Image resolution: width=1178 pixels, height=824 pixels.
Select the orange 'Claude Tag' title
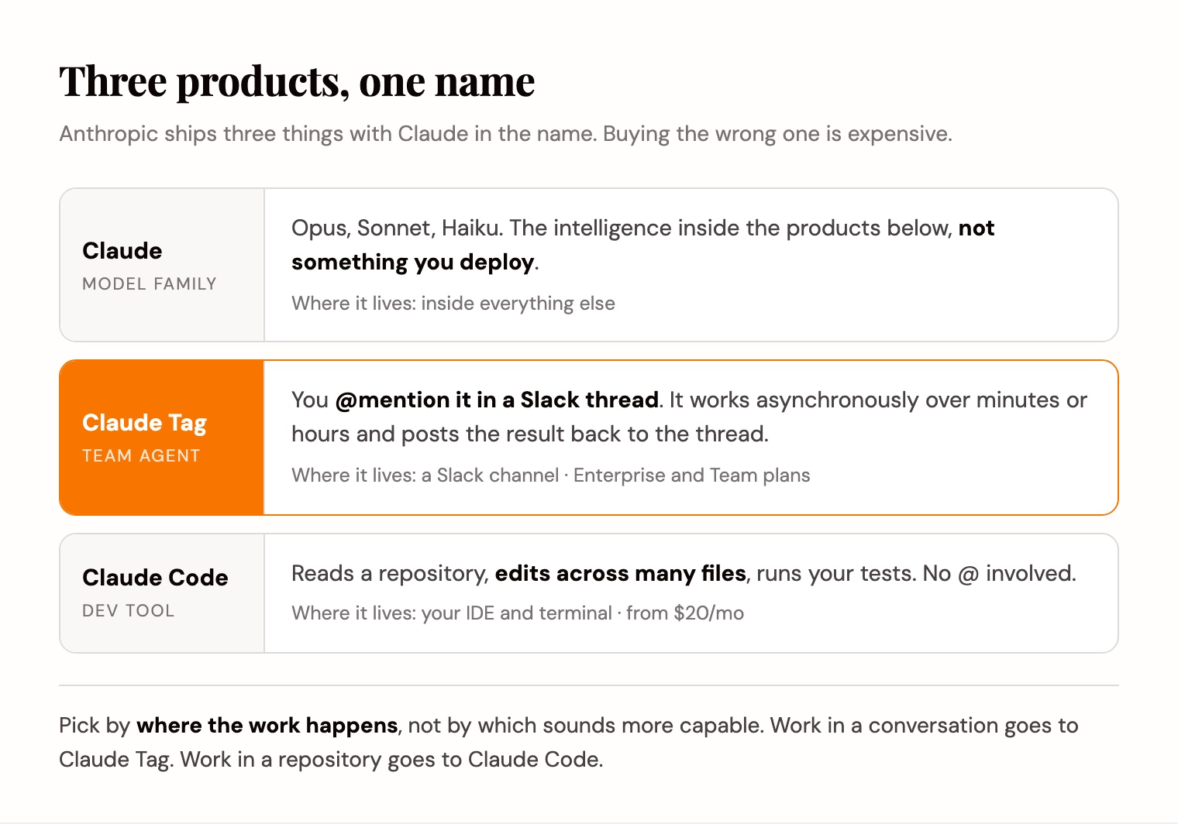(x=144, y=423)
